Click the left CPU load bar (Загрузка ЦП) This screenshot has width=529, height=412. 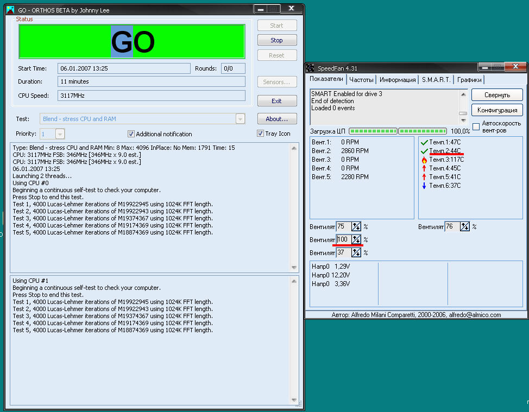coord(373,131)
